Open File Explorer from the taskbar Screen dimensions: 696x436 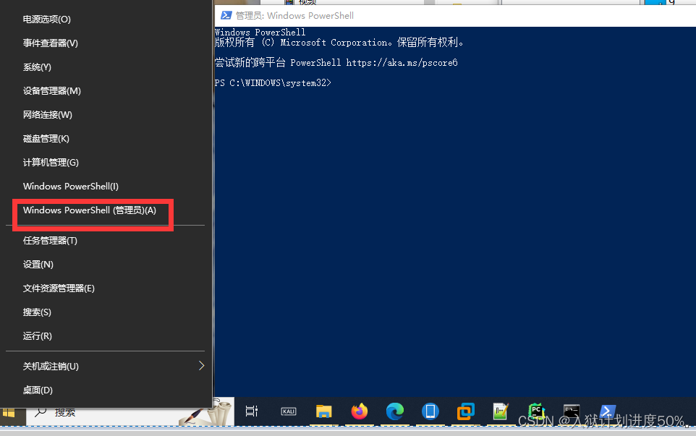point(323,411)
